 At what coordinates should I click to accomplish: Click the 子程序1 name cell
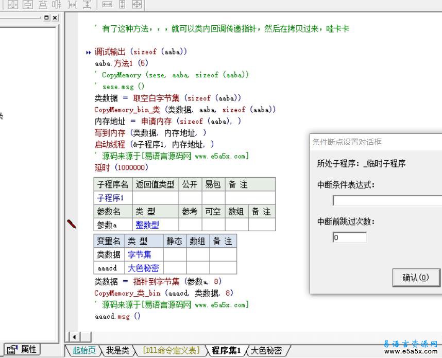[113, 198]
